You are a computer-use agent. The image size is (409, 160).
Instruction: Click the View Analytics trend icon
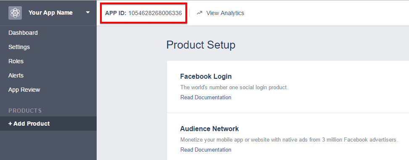pos(200,13)
